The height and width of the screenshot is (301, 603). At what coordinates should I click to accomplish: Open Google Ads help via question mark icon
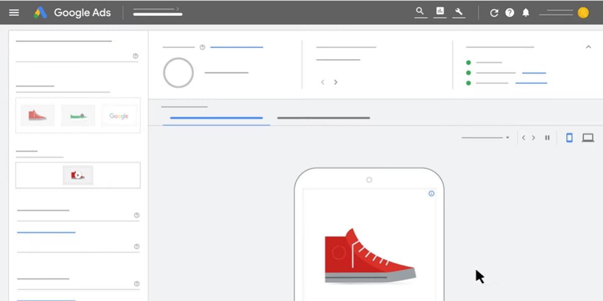click(x=510, y=13)
